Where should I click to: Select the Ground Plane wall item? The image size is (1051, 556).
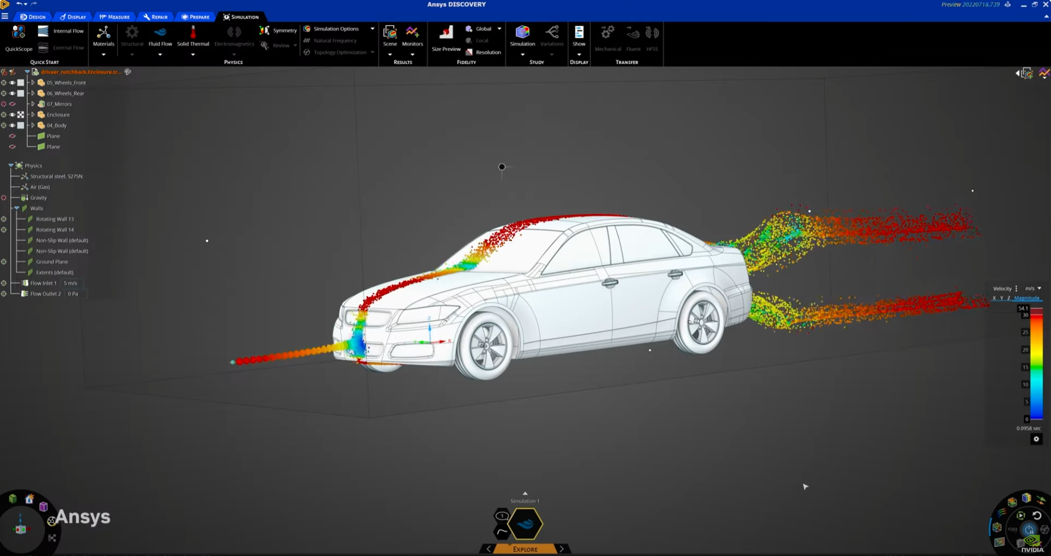(x=52, y=262)
